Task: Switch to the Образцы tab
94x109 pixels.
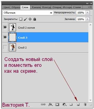Action: pos(15,7)
